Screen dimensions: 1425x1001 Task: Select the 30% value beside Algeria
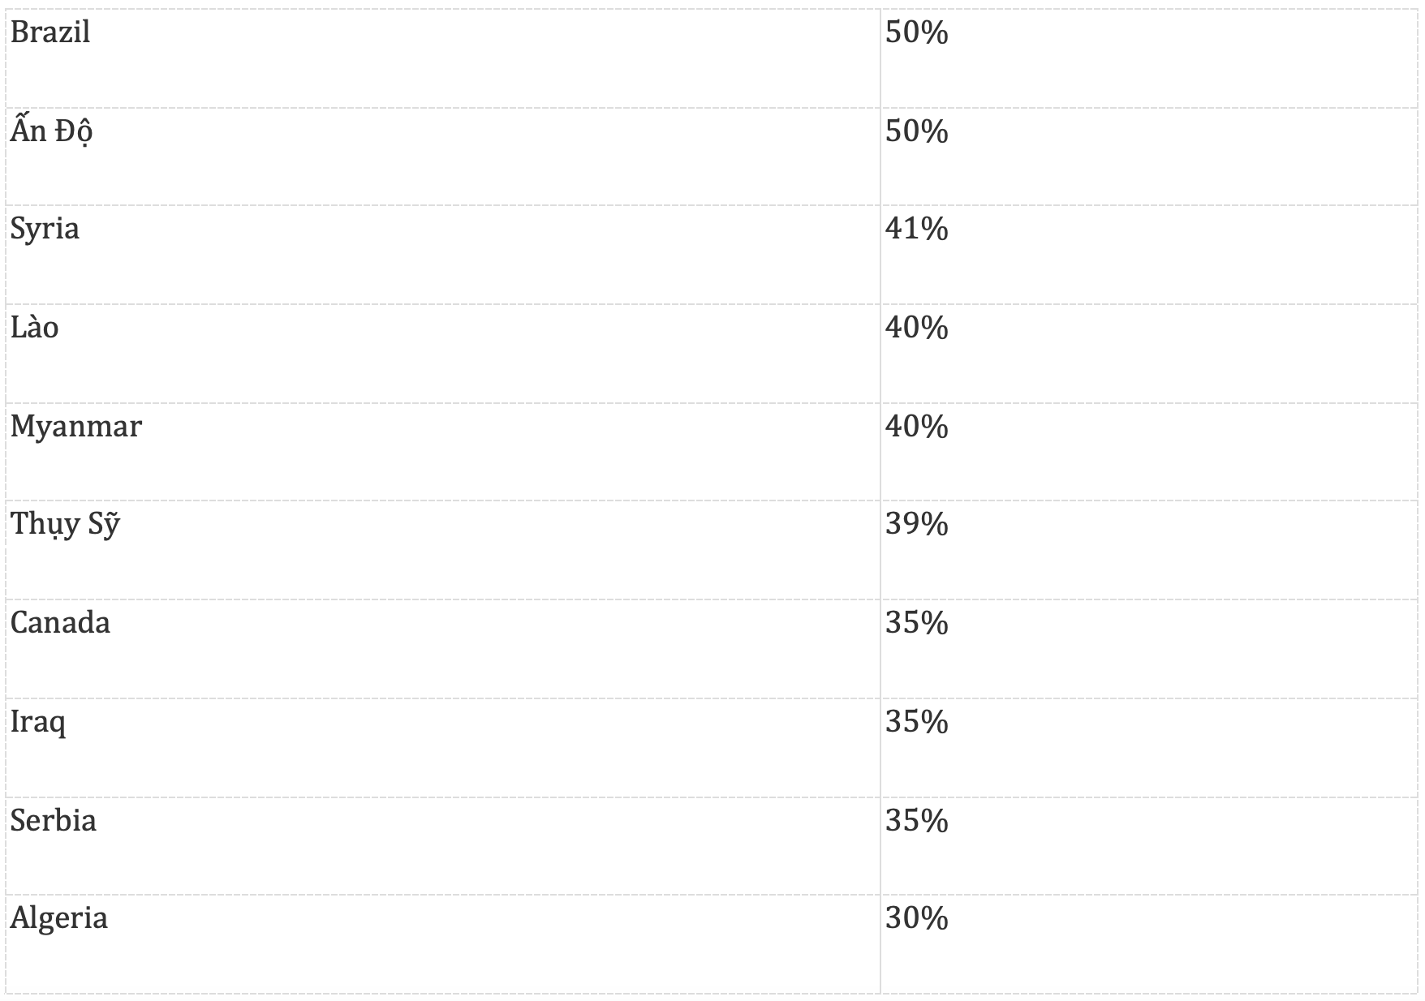pyautogui.click(x=916, y=918)
